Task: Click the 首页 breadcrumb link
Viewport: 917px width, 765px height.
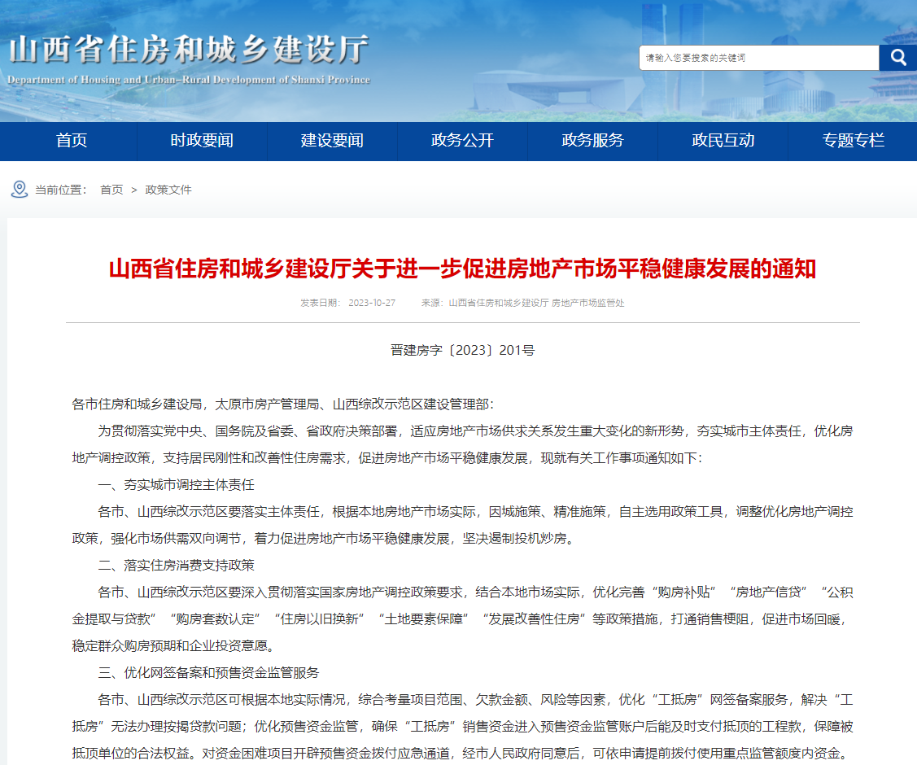Action: coord(111,190)
